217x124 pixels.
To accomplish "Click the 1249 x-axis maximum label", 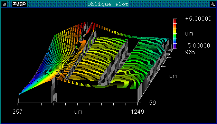I will (138, 112).
